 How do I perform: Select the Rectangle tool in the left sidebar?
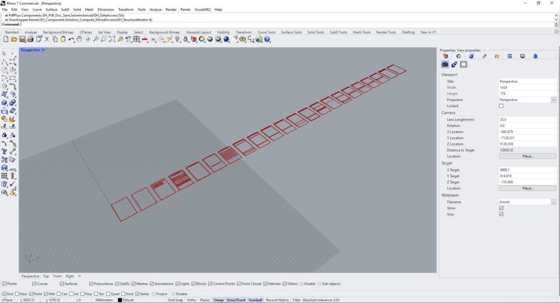(13, 78)
